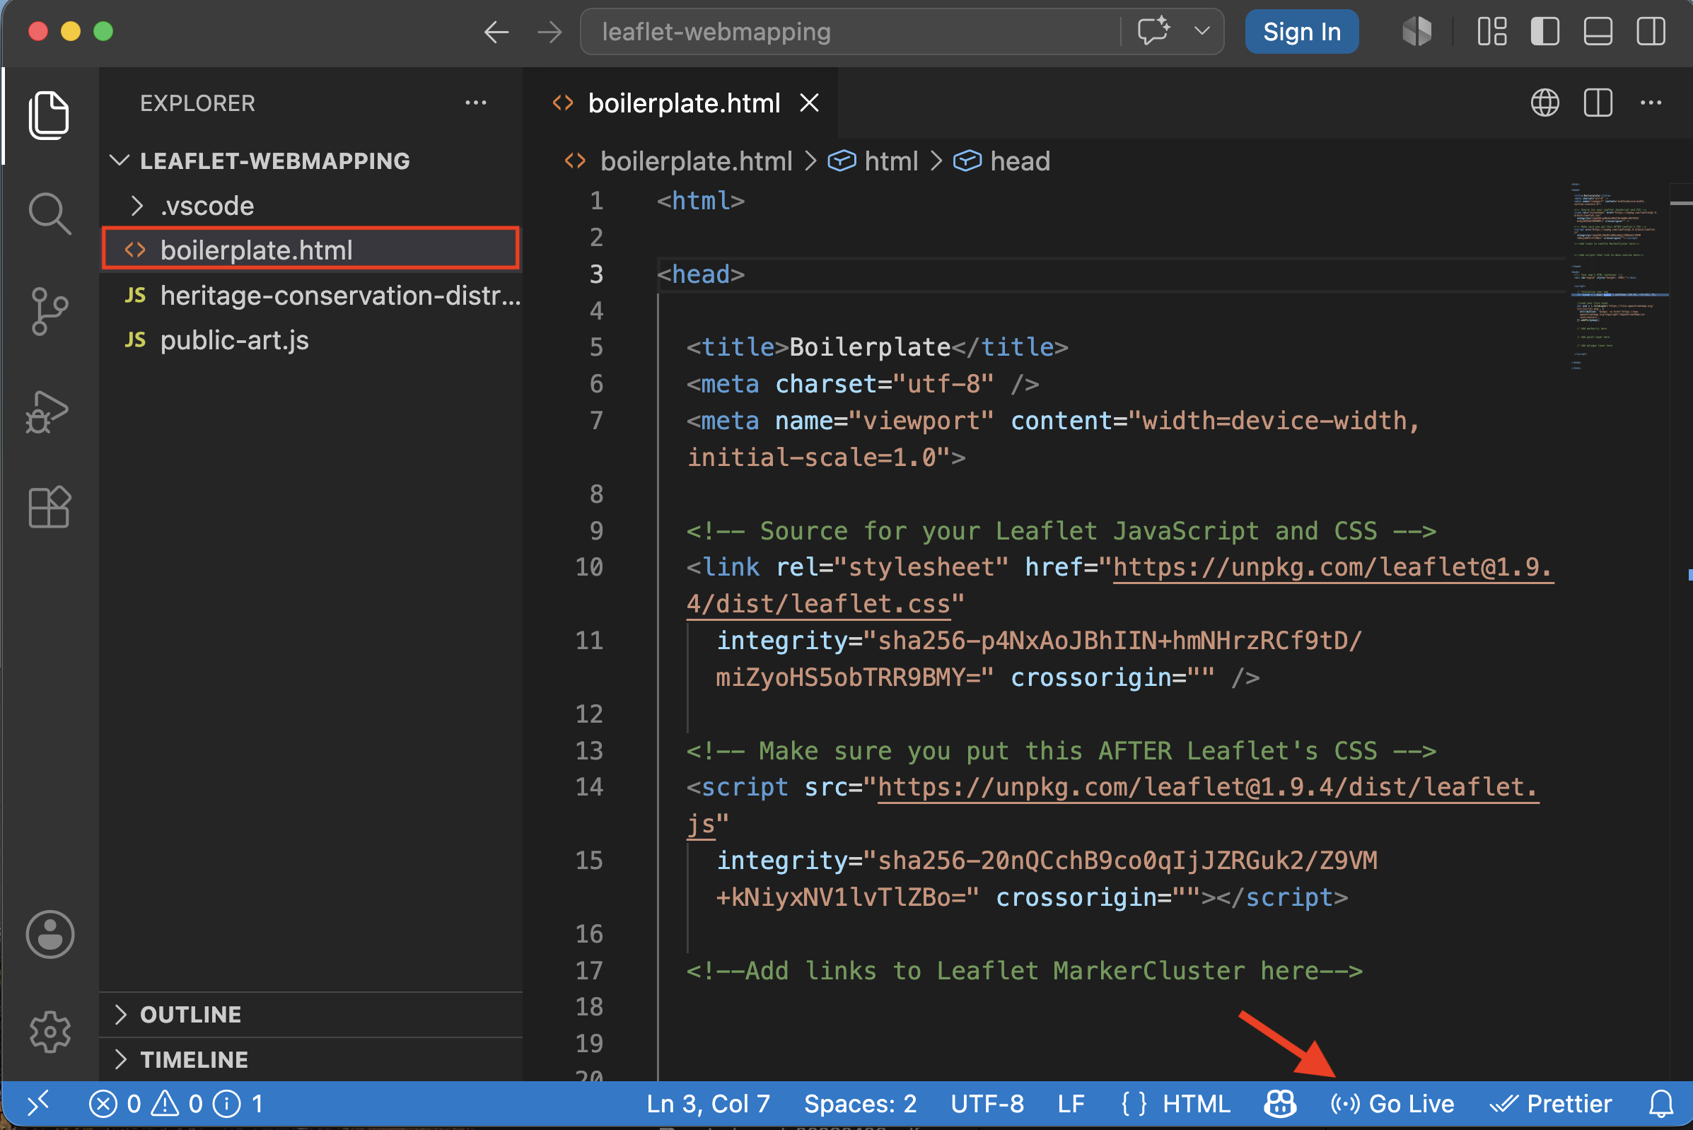Click html label in the breadcrumb
Screen dimensions: 1693x1130
[891, 161]
